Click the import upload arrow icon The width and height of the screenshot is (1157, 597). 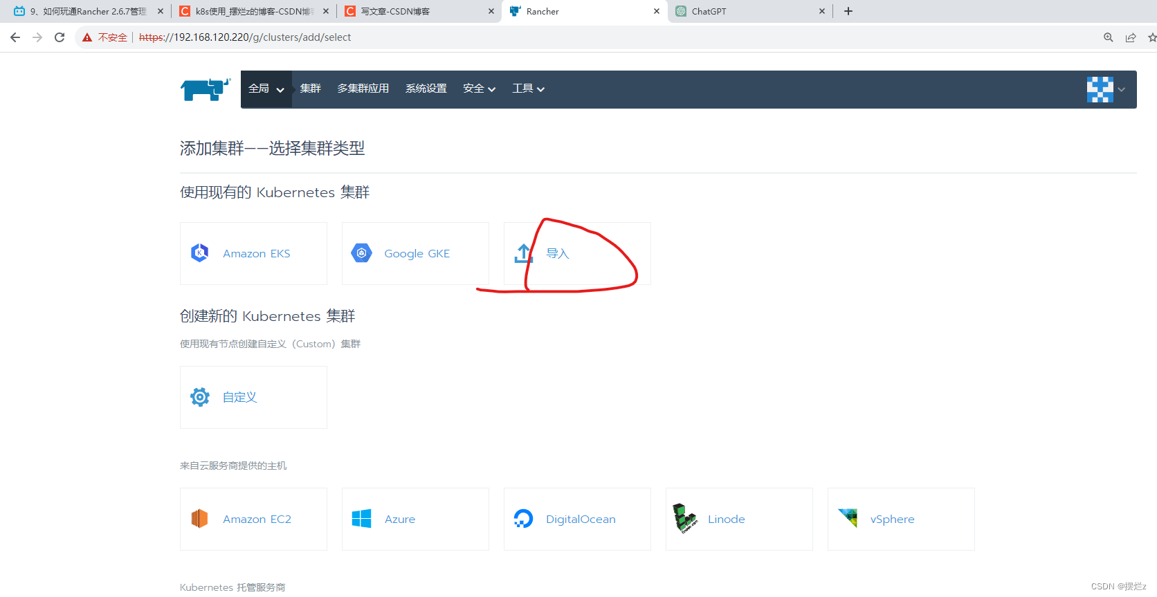pos(523,254)
